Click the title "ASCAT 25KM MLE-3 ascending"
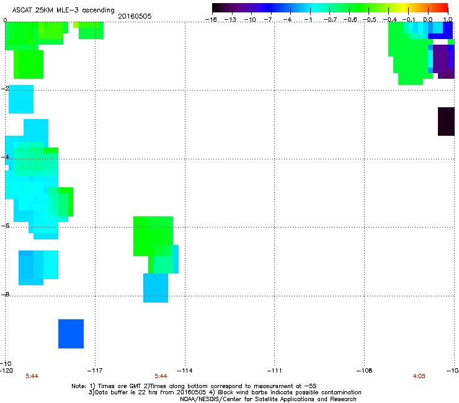This screenshot has height=403, width=459. pos(63,11)
